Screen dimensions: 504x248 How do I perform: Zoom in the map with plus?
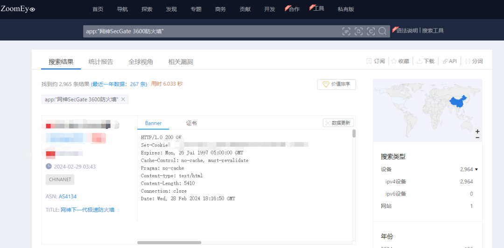[477, 131]
